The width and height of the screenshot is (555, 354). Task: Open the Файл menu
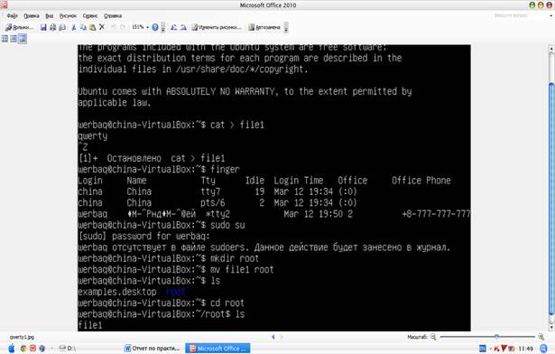pos(13,16)
